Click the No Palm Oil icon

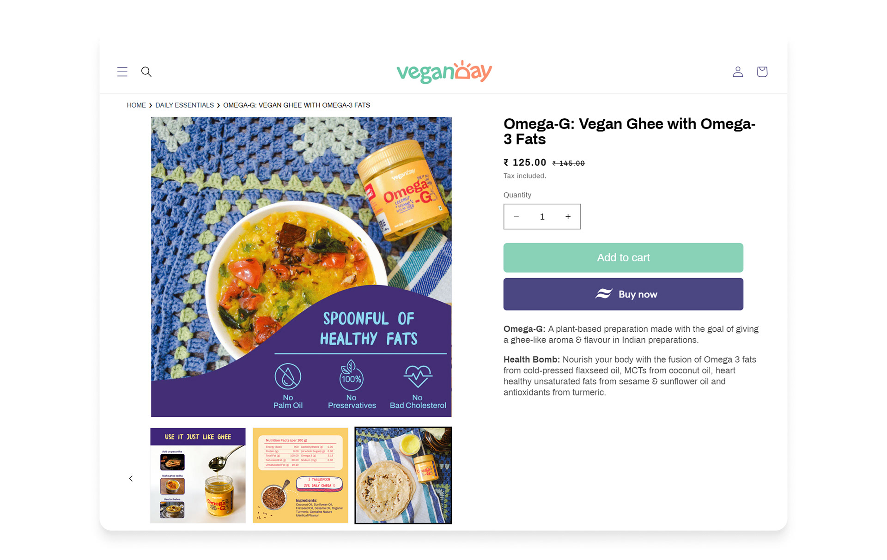(288, 376)
